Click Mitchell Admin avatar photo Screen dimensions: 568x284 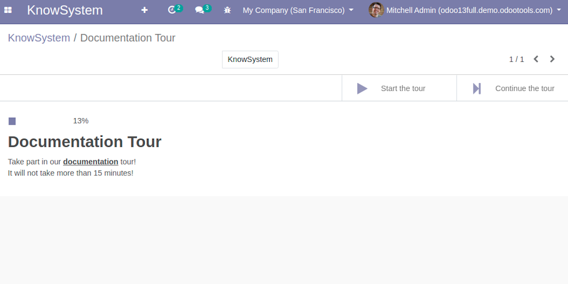pyautogui.click(x=376, y=10)
